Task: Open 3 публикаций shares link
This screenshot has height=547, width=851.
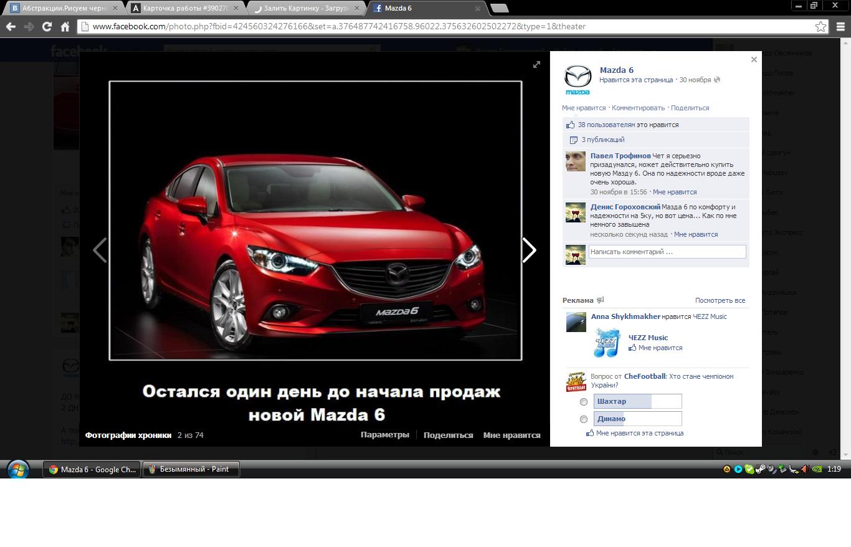Action: pyautogui.click(x=603, y=140)
